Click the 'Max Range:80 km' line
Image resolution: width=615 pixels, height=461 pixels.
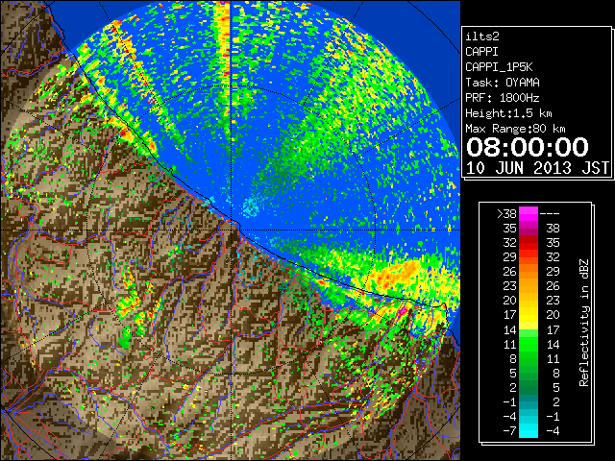[x=515, y=129]
